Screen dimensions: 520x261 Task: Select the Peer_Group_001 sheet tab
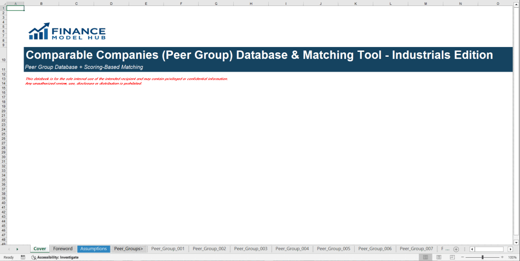tap(167, 249)
